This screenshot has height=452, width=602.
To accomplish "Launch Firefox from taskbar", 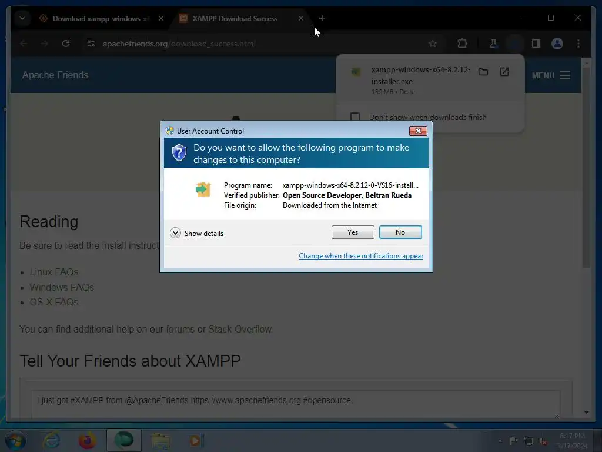I will click(x=88, y=441).
